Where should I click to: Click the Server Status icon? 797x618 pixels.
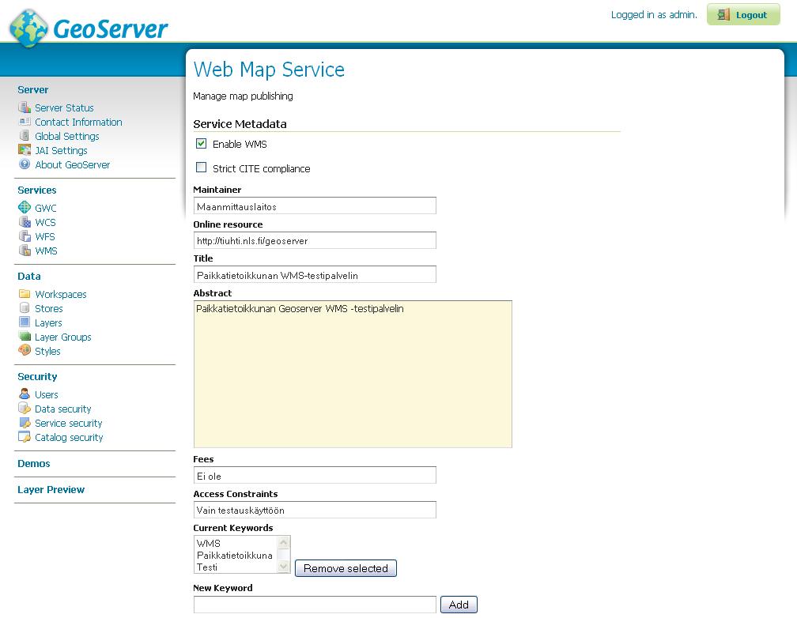[25, 107]
